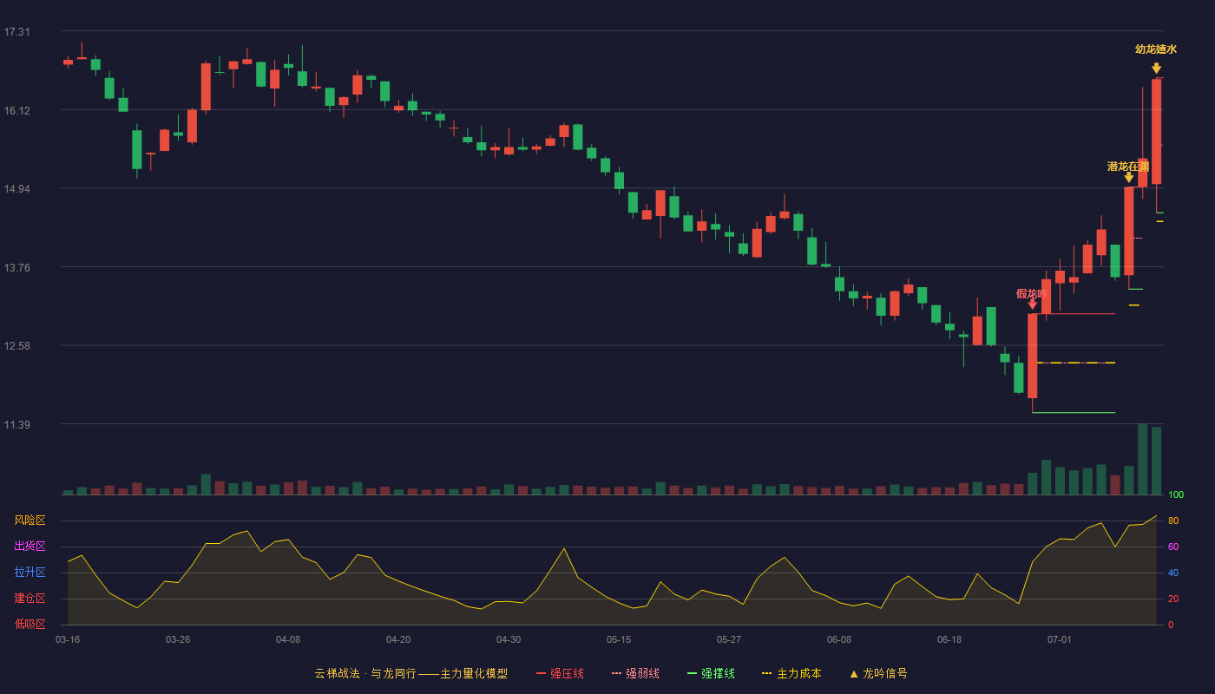The image size is (1215, 694).
Task: Click the 16.12 price axis label
Action: [16, 111]
